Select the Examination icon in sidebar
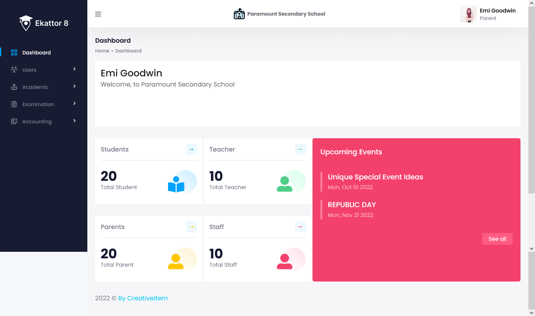The width and height of the screenshot is (535, 316). click(14, 104)
